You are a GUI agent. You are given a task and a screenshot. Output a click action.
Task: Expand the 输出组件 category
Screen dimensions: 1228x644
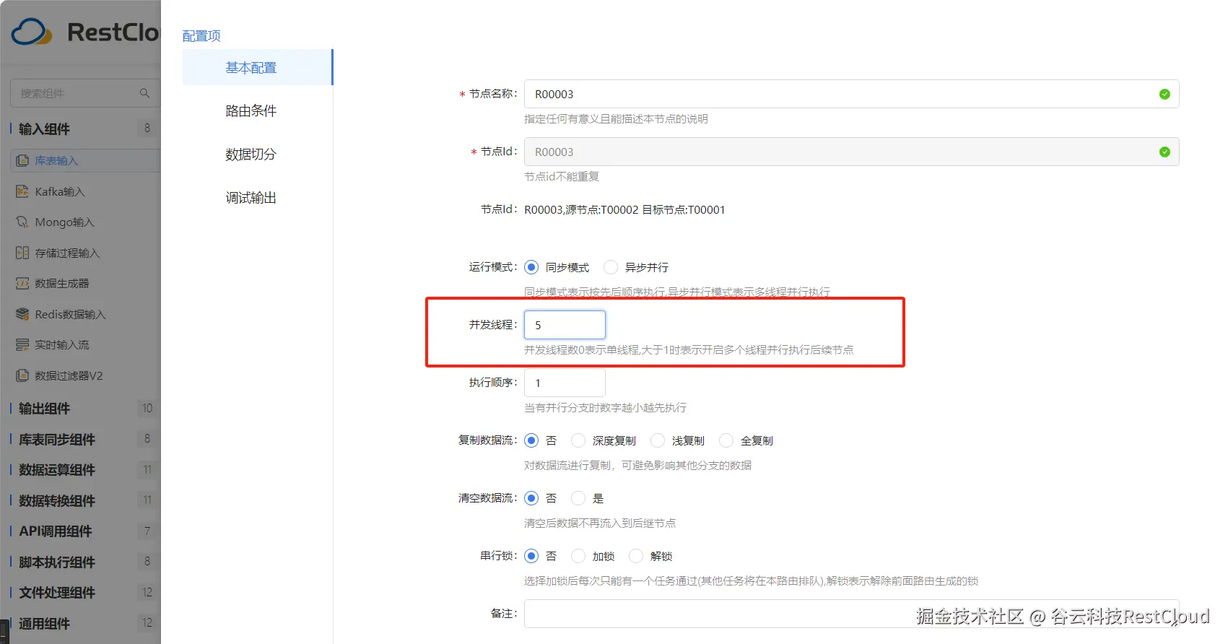tap(44, 408)
